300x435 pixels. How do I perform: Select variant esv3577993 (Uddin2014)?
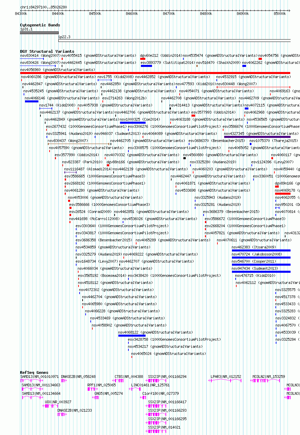coord(213,112)
